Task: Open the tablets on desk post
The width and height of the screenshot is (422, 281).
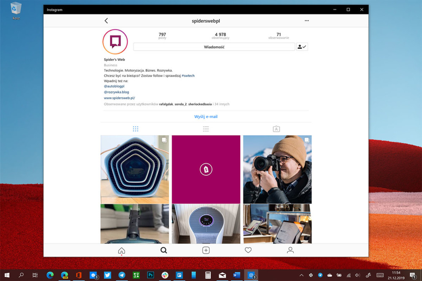Action: coord(277,224)
